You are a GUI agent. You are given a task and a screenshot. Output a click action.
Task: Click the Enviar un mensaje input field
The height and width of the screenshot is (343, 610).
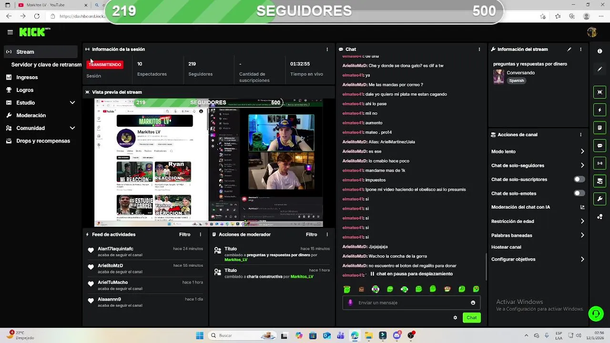411,303
